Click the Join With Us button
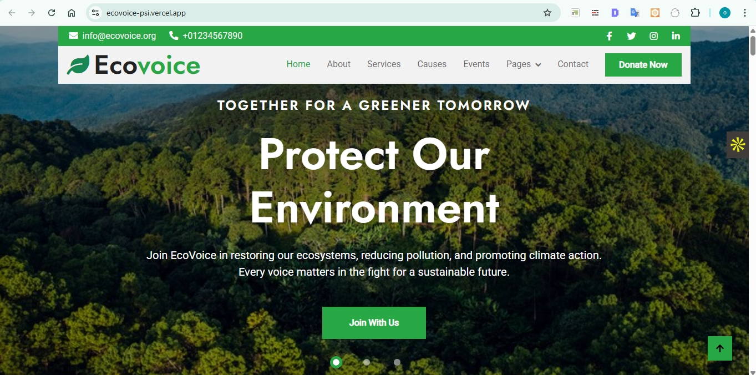This screenshot has width=756, height=375. pyautogui.click(x=374, y=323)
